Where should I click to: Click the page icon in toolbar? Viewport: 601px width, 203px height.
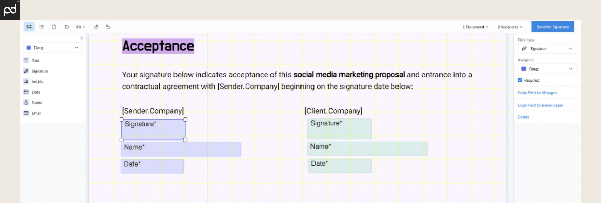(54, 27)
